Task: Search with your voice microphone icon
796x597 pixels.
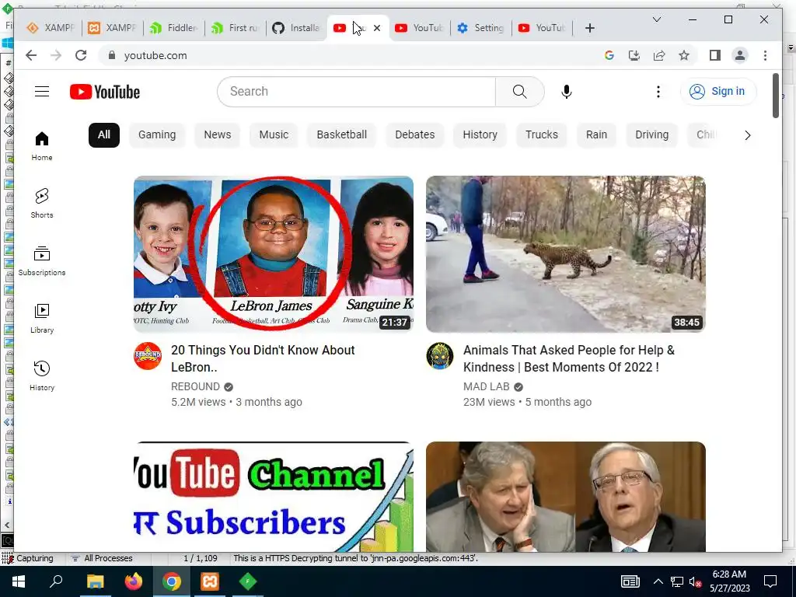Action: (x=567, y=92)
